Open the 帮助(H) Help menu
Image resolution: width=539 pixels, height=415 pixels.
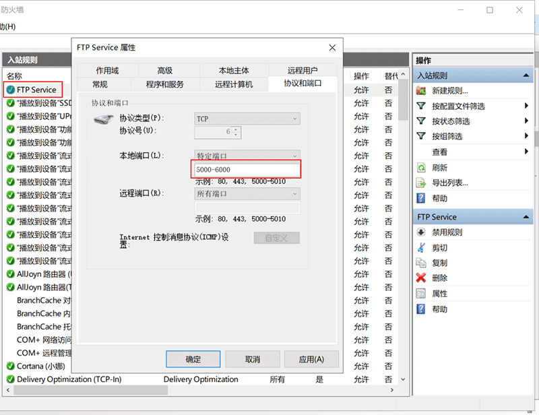click(x=7, y=26)
